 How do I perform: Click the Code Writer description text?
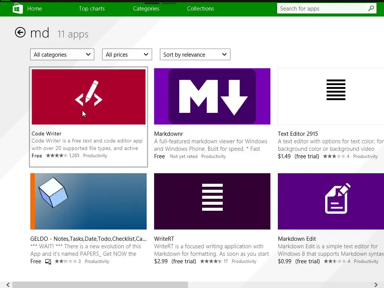coord(87,144)
